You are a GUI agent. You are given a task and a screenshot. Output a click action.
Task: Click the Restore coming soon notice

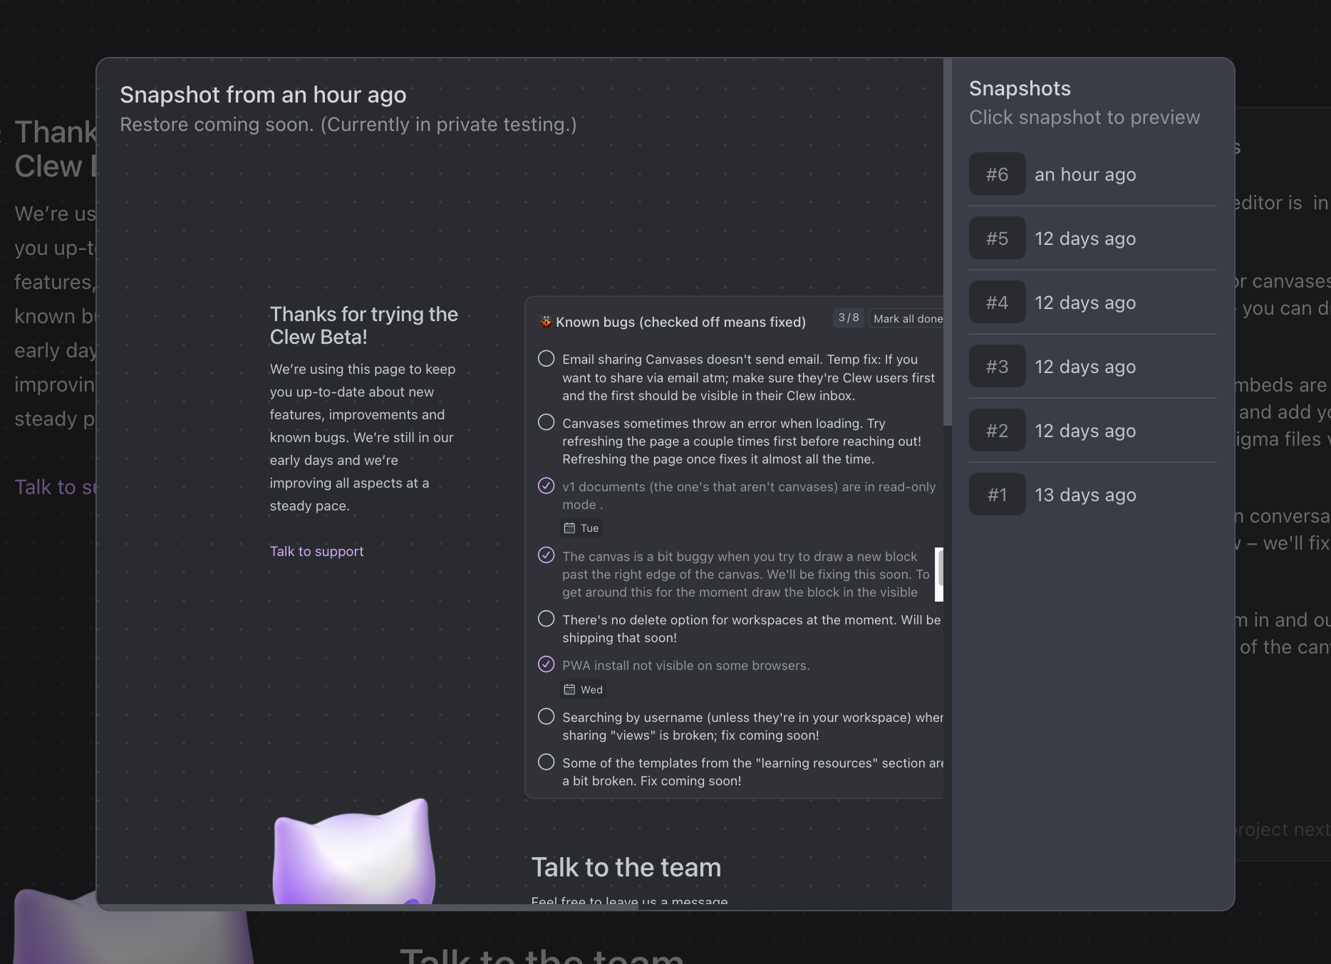click(348, 125)
